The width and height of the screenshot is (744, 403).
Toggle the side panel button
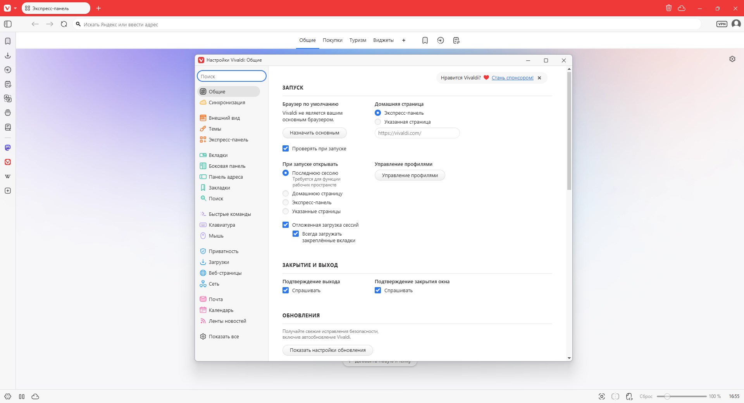click(8, 24)
